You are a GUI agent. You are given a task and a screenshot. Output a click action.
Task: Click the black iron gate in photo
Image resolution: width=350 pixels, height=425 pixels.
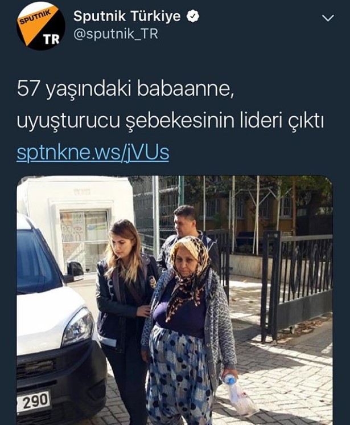tap(297, 282)
